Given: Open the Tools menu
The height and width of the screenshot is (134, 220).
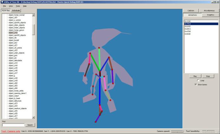Looking at the screenshot, I should tap(18, 6).
